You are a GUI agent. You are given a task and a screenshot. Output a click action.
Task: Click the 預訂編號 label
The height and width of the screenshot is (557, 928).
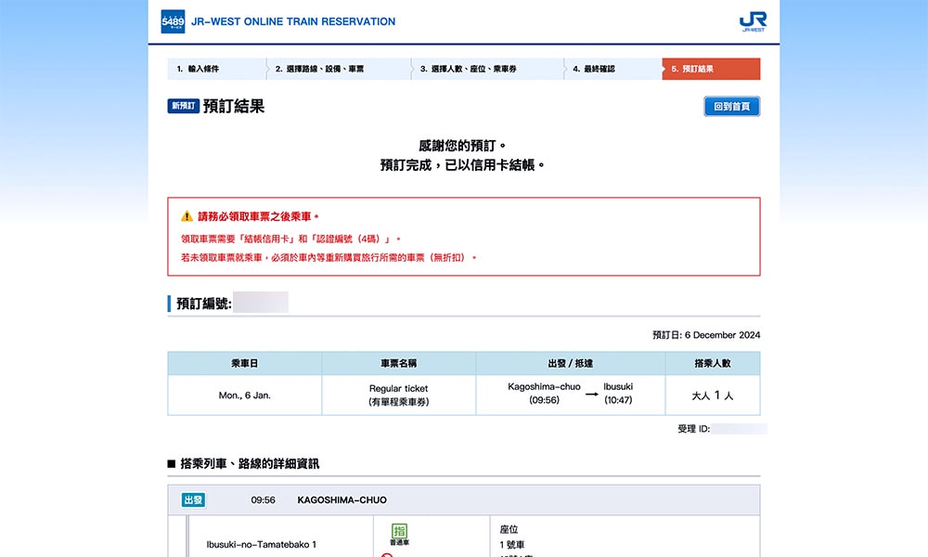click(203, 303)
